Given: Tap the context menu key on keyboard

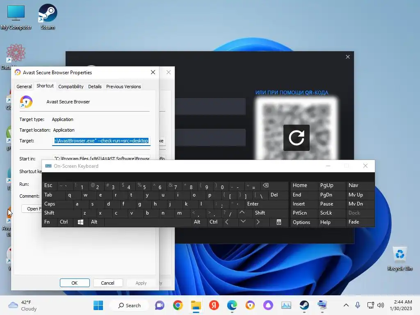Looking at the screenshot, I should pyautogui.click(x=278, y=222).
